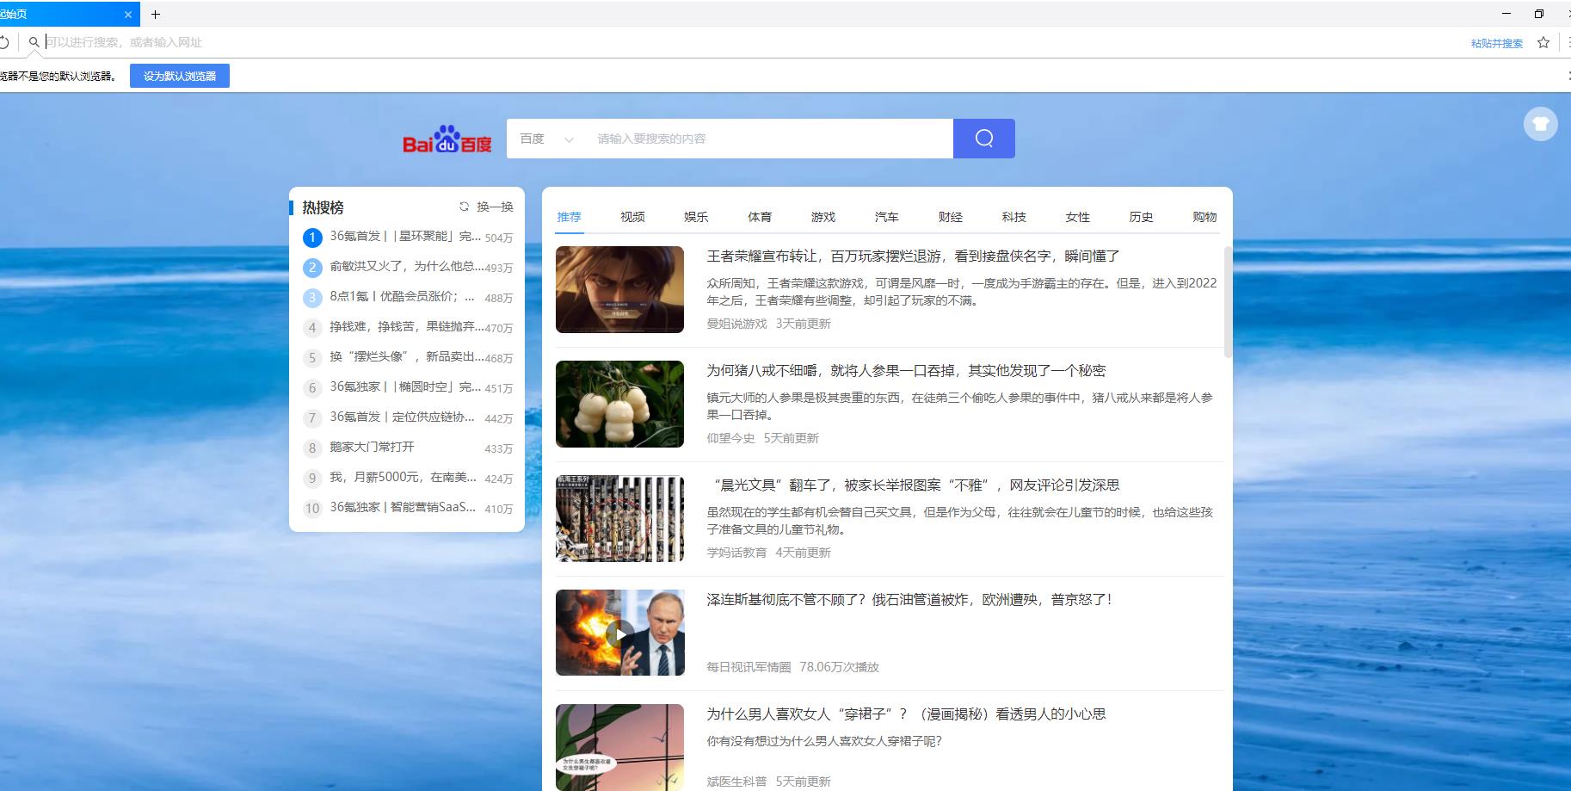
Task: Select the 游戏 category tab
Action: coord(822,217)
